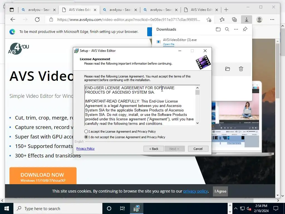
Task: Click the Cancel button in setup wizard
Action: click(x=198, y=149)
